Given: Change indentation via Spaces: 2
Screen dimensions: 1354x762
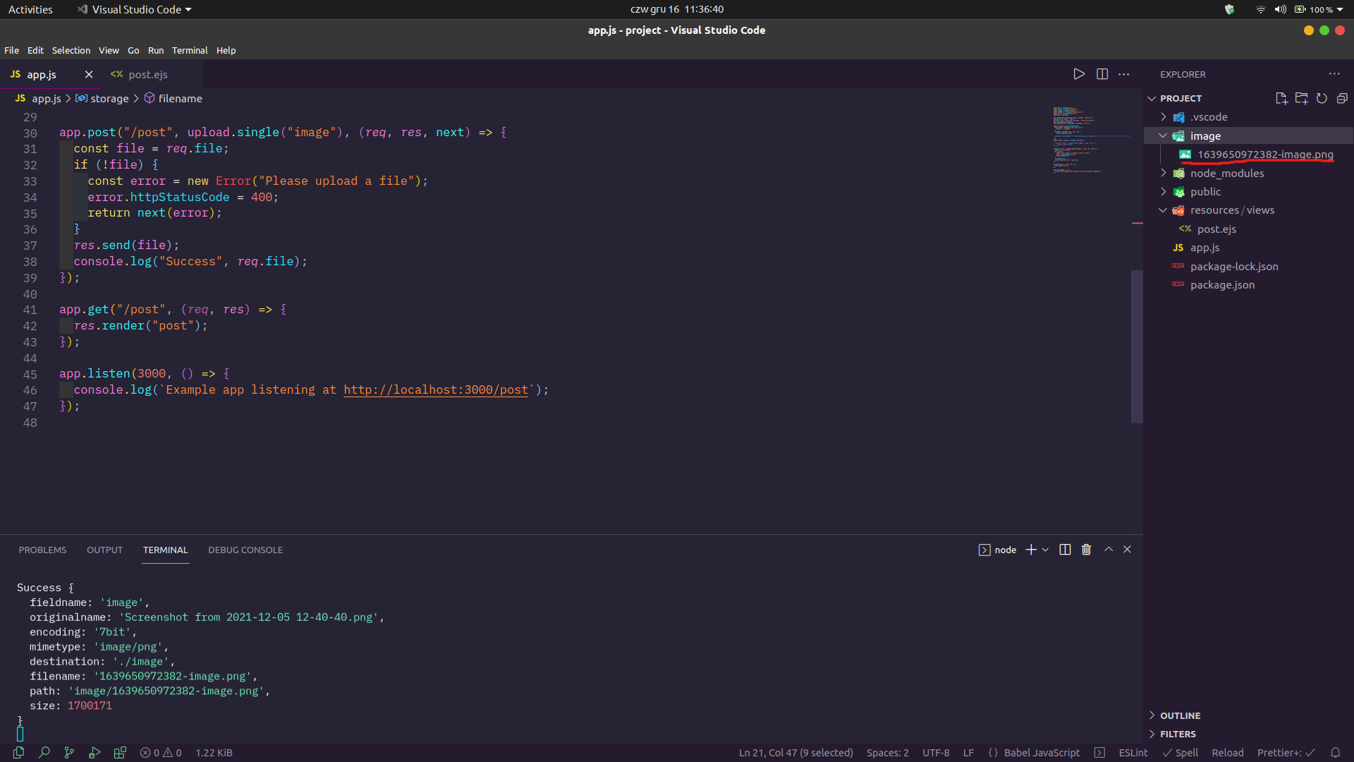Looking at the screenshot, I should (887, 753).
